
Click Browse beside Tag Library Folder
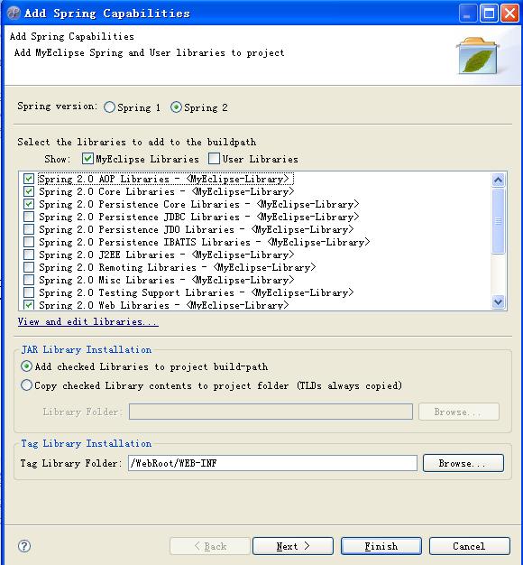[x=463, y=463]
